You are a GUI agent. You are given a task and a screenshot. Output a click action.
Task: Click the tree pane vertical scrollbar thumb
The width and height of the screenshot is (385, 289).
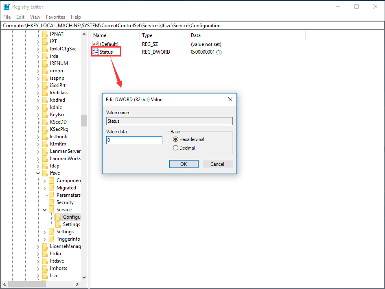pyautogui.click(x=84, y=120)
